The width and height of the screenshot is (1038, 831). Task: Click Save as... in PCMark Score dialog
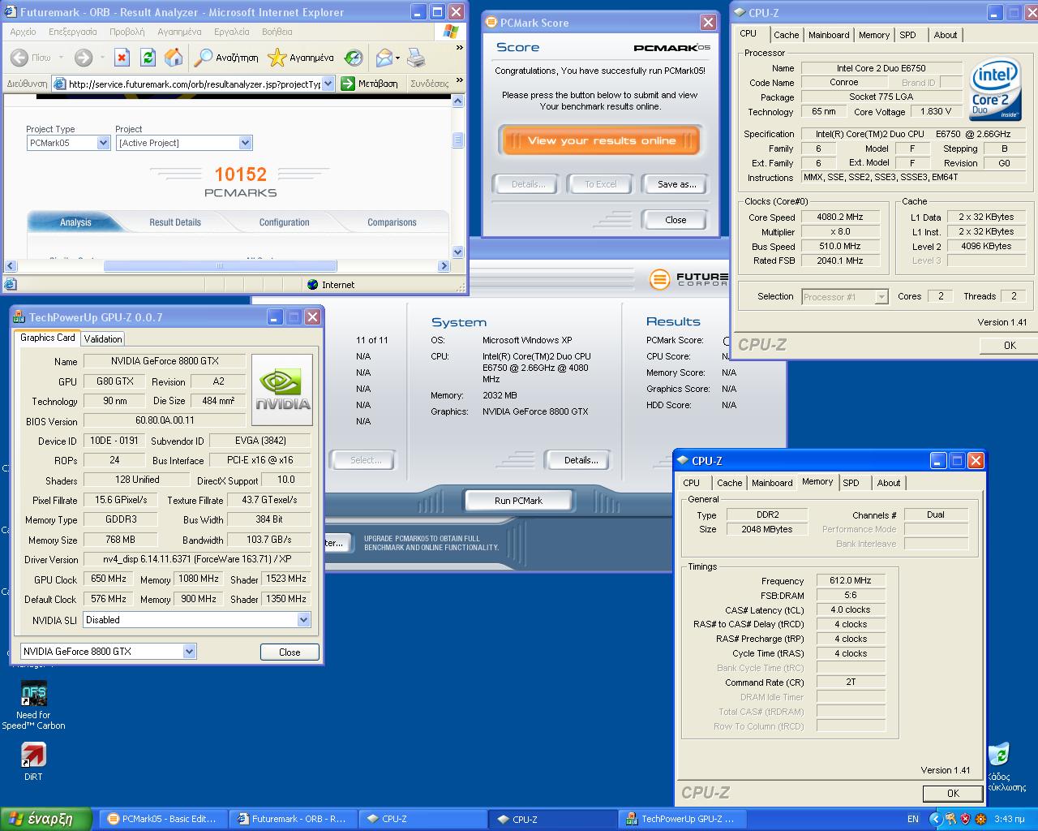pyautogui.click(x=676, y=184)
